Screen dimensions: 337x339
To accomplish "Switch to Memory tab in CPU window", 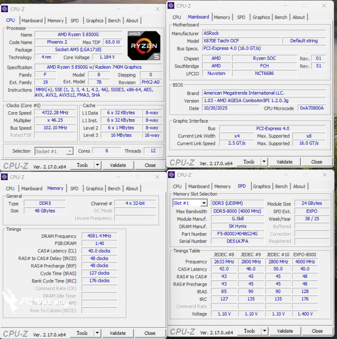I will tap(55, 21).
